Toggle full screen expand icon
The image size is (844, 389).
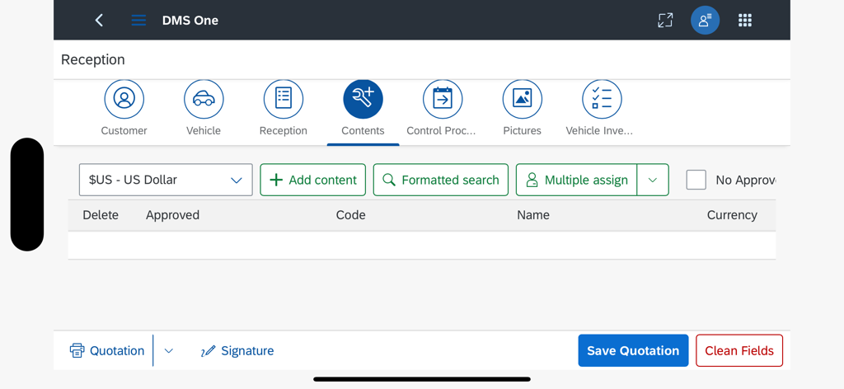tap(665, 21)
